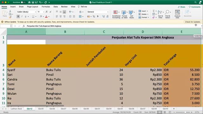Select the Lathan Awal sheet tab
Screen dimensions: 203x114
[16, 109]
